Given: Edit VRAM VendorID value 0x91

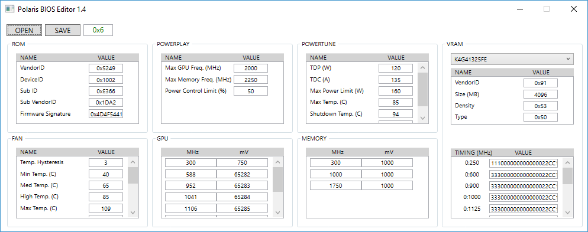Looking at the screenshot, I should (x=540, y=83).
